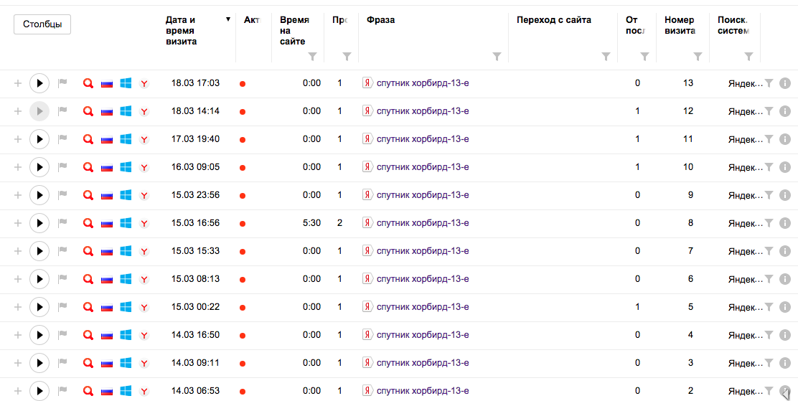Viewport: 798px width, 401px height.
Task: Open the Столбцы columns button
Action: click(42, 24)
